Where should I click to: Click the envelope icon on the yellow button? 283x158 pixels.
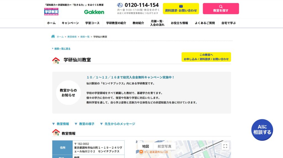[x=181, y=6]
